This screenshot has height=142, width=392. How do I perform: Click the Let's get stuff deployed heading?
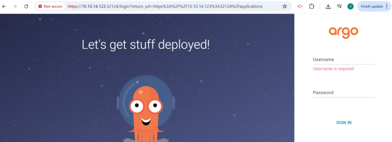(x=146, y=45)
